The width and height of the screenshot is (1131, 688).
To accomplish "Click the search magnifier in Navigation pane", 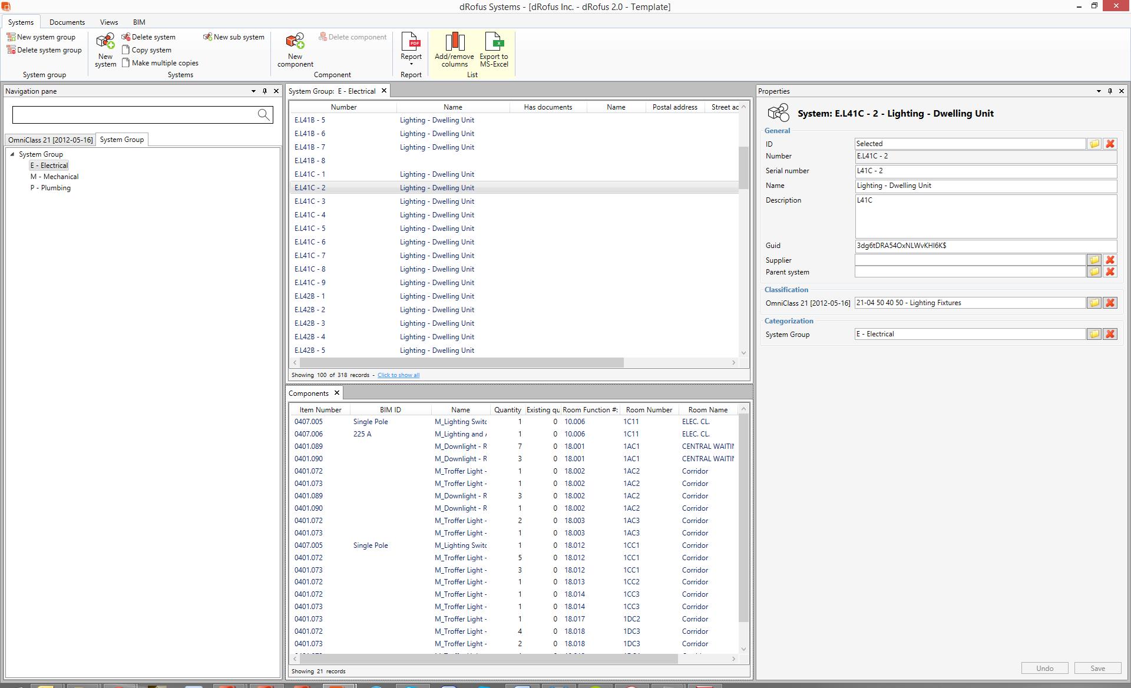I will [x=264, y=114].
